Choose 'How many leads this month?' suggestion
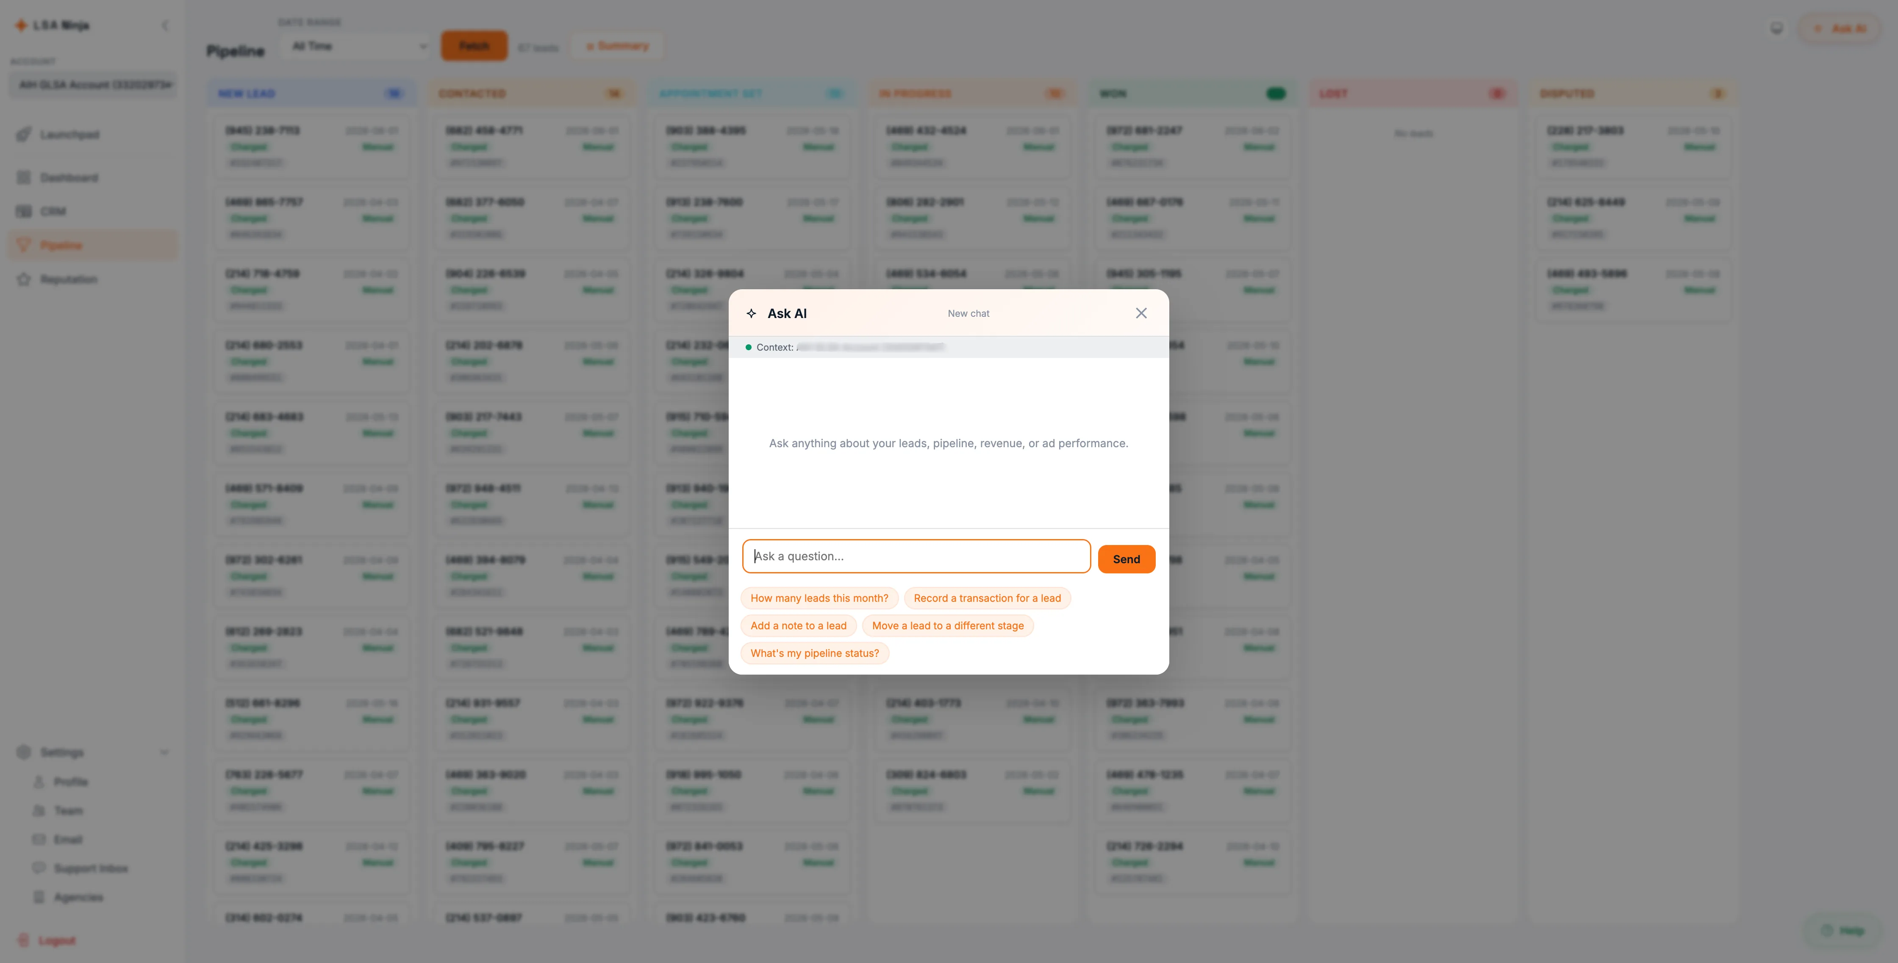1898x963 pixels. pos(819,598)
